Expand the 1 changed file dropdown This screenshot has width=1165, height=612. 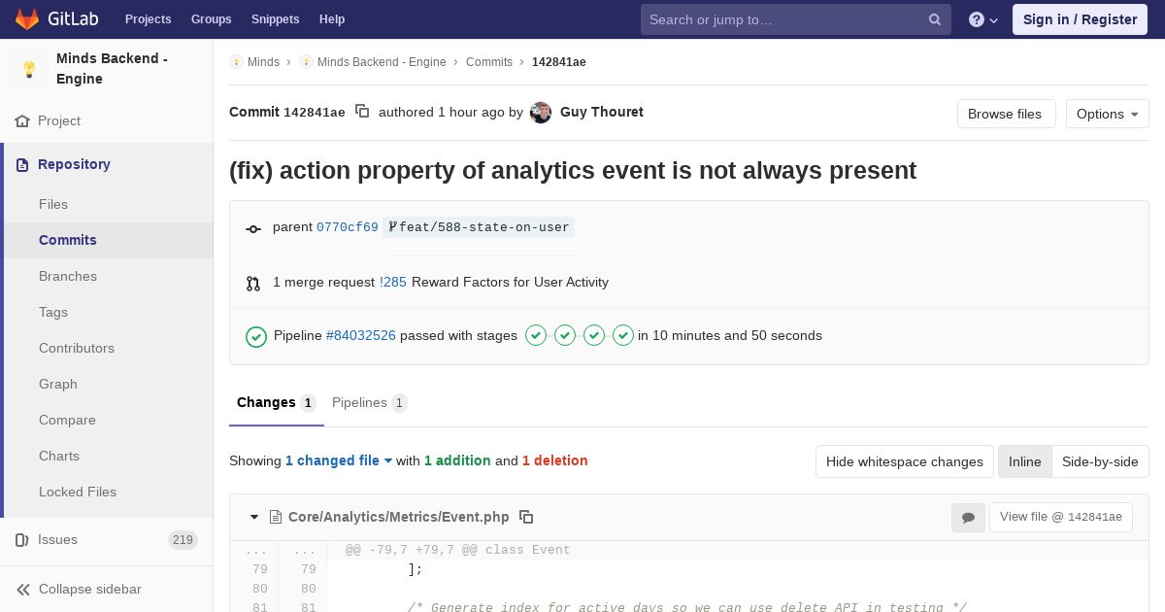338,460
